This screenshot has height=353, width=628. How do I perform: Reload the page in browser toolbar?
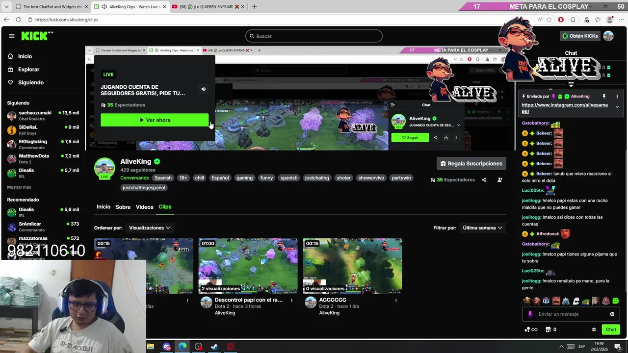(x=18, y=20)
